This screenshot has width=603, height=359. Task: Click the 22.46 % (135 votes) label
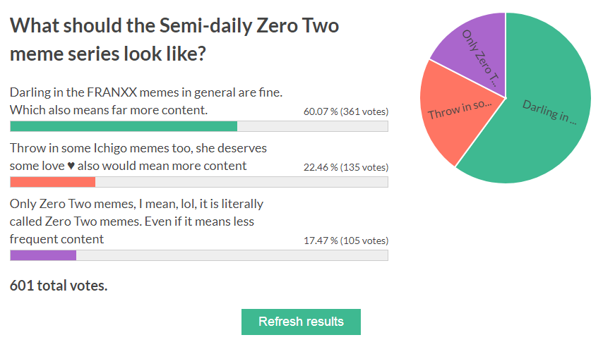click(346, 167)
